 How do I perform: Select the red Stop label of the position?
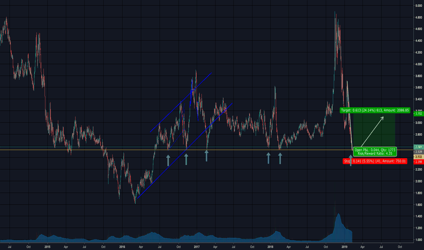(375, 161)
